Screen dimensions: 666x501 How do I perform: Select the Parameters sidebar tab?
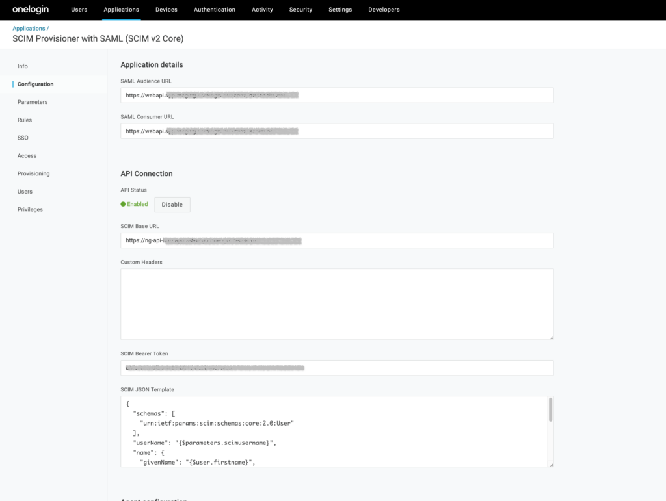click(x=33, y=102)
